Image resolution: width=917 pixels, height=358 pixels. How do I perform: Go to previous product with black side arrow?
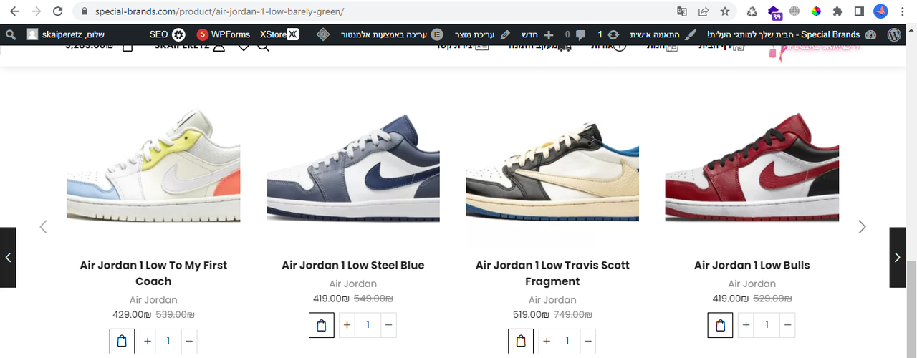tap(8, 257)
